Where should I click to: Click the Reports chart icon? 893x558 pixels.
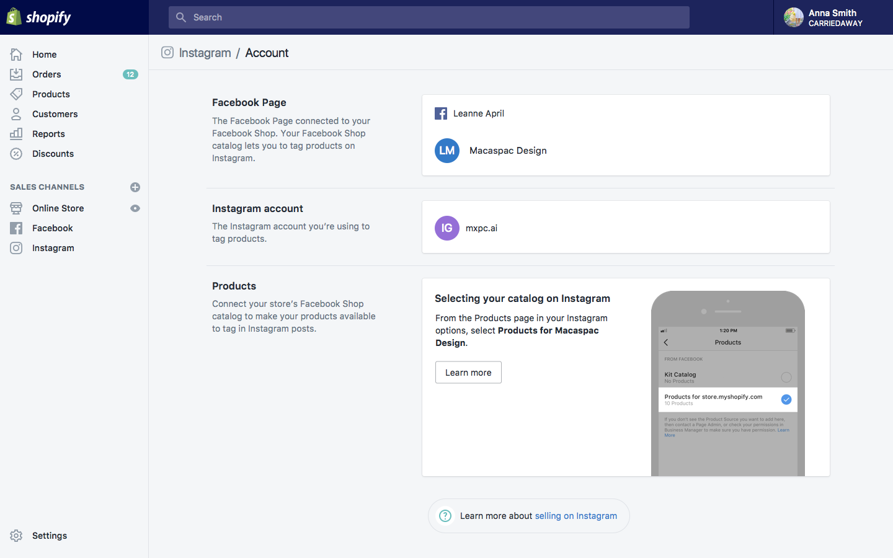[17, 134]
